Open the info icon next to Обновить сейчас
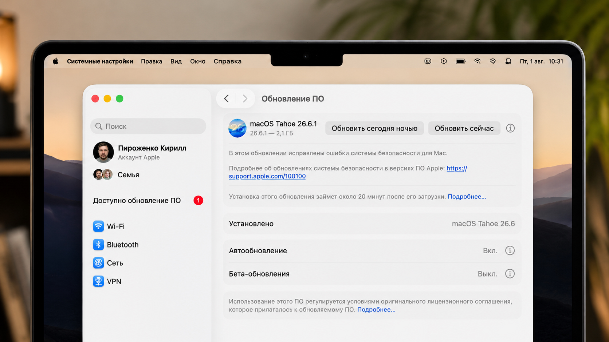This screenshot has width=609, height=342. point(510,128)
